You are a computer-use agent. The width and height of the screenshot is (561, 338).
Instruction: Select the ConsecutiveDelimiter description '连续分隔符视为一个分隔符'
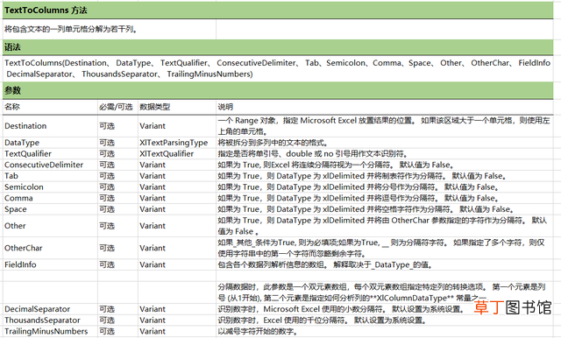[x=385, y=165]
